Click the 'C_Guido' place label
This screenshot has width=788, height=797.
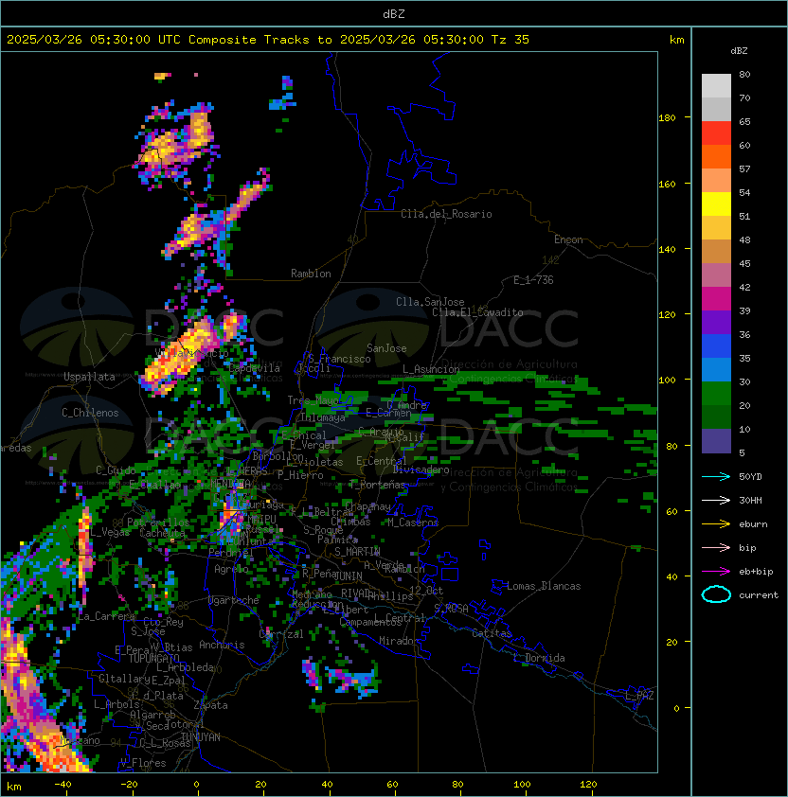116,470
